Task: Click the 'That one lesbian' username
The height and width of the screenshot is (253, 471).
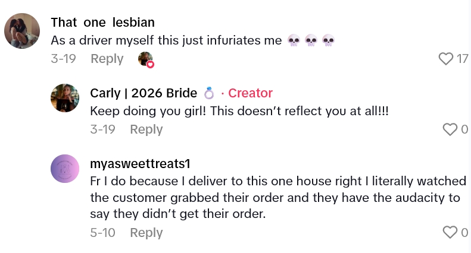Action: [x=102, y=23]
